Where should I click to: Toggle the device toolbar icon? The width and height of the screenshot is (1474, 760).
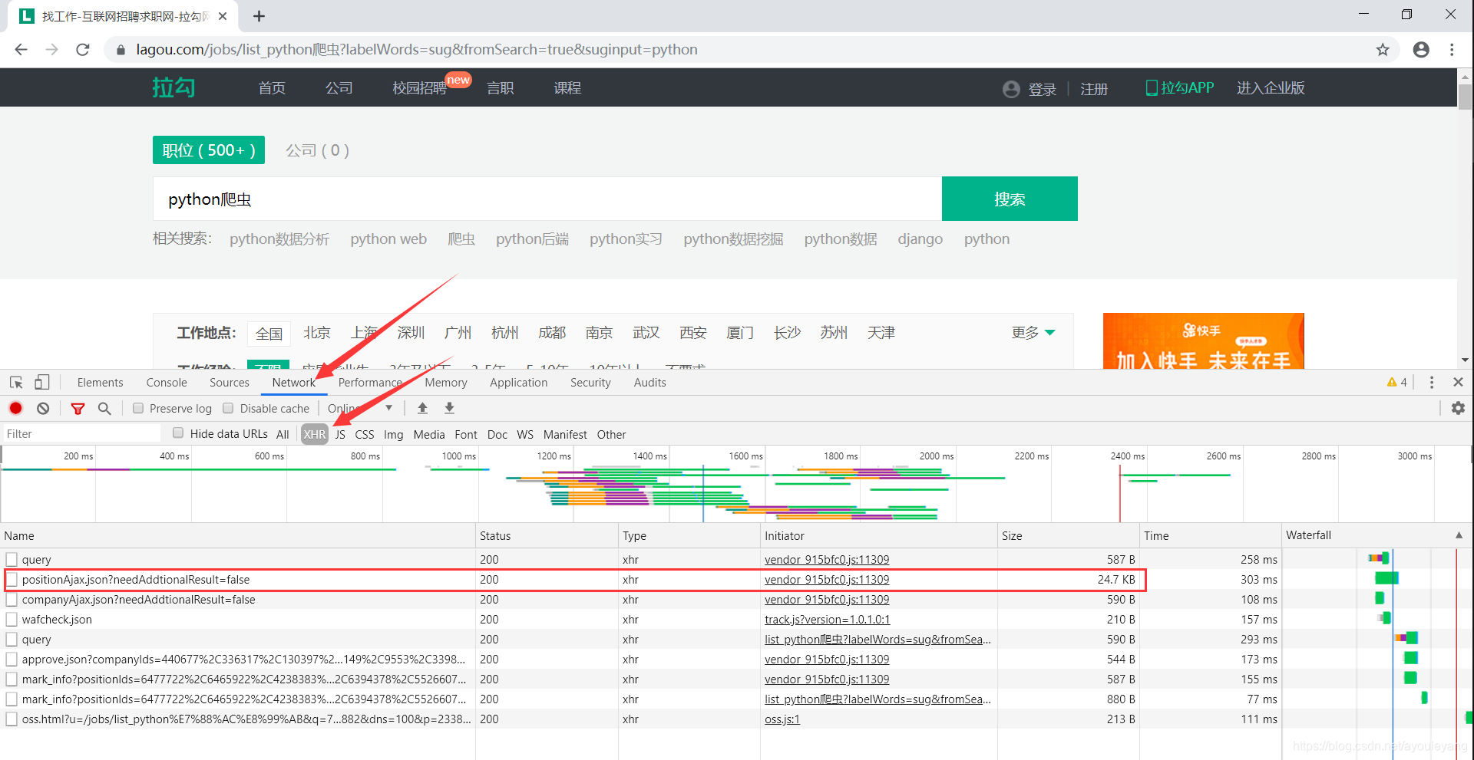click(x=42, y=382)
